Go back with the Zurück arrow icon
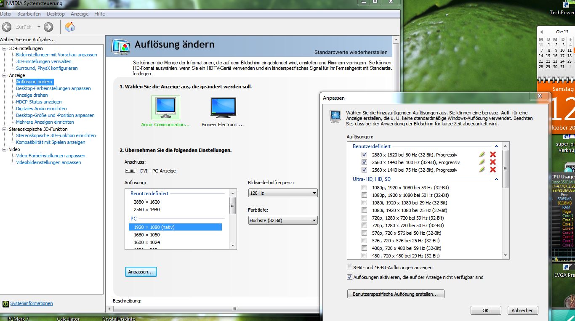The width and height of the screenshot is (575, 321). tap(6, 27)
